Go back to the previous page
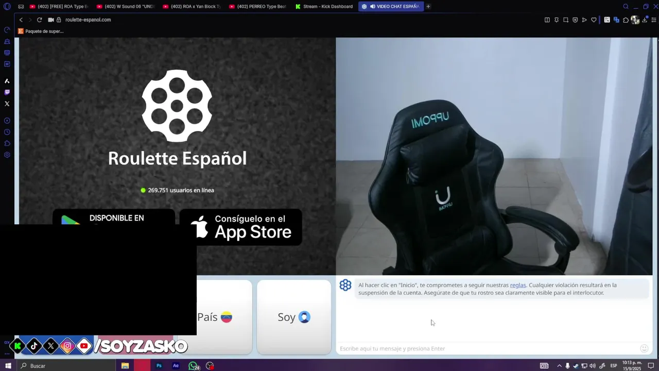 21,20
